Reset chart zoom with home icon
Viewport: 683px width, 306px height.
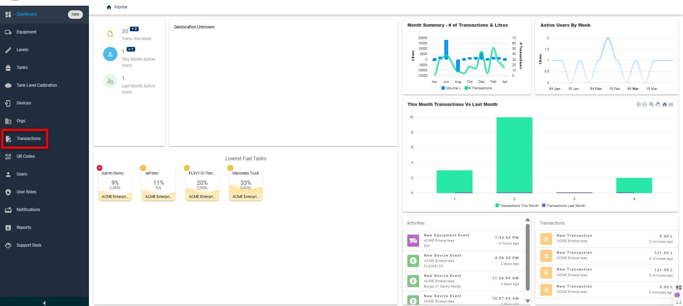point(665,104)
